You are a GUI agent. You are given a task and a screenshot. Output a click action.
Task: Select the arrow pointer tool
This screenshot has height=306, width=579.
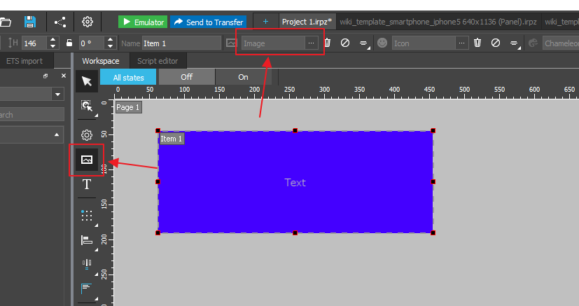(x=87, y=81)
